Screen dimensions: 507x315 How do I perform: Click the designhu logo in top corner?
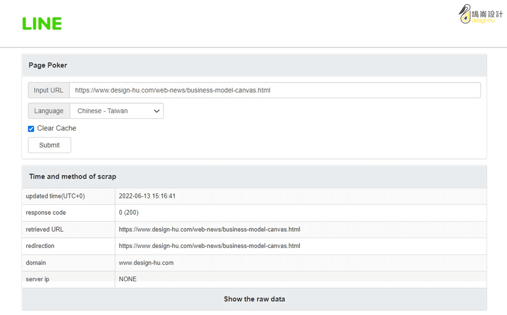click(480, 14)
